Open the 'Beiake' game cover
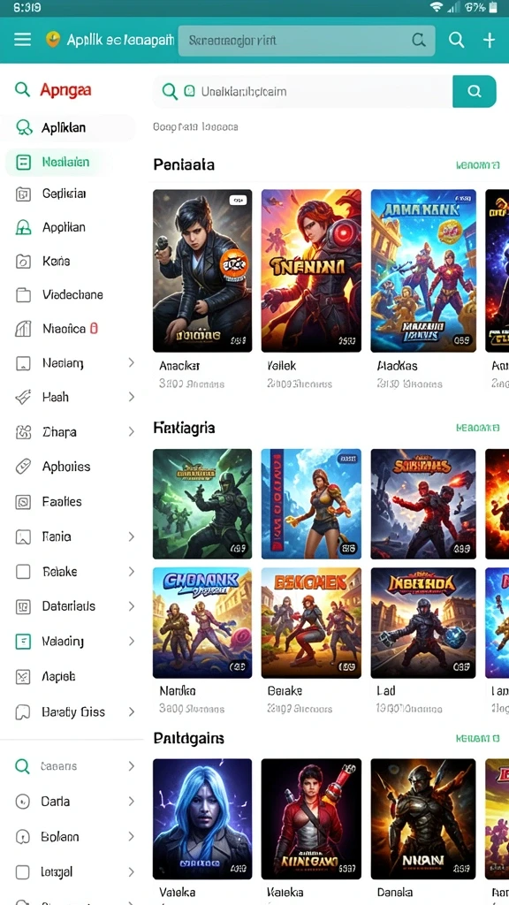This screenshot has height=905, width=509. pos(311,623)
